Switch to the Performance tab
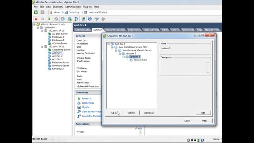The width and height of the screenshot is (254, 143). tap(134, 30)
